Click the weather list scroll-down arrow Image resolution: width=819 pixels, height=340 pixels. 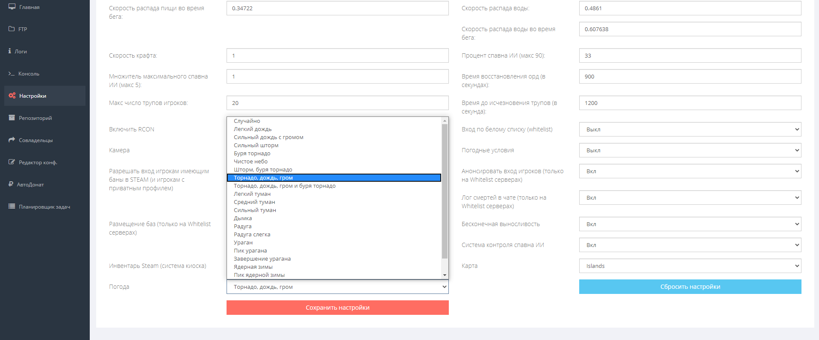point(445,275)
